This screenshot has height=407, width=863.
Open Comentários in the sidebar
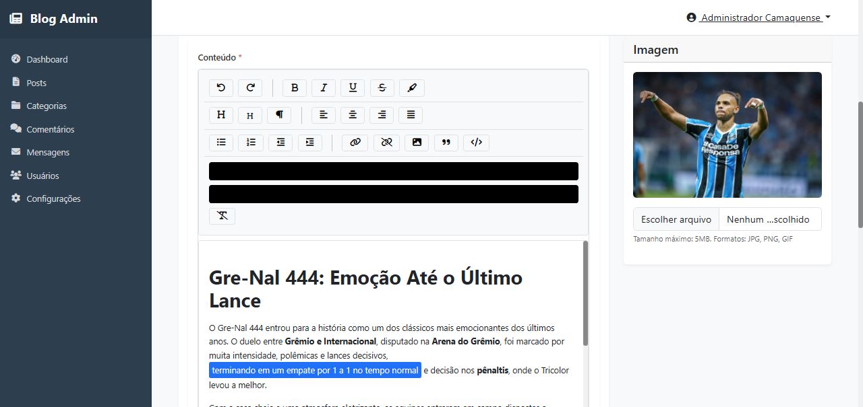click(76, 129)
